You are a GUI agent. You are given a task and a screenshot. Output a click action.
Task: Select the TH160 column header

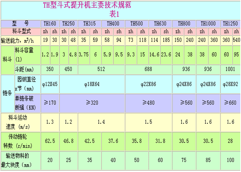point(50,24)
